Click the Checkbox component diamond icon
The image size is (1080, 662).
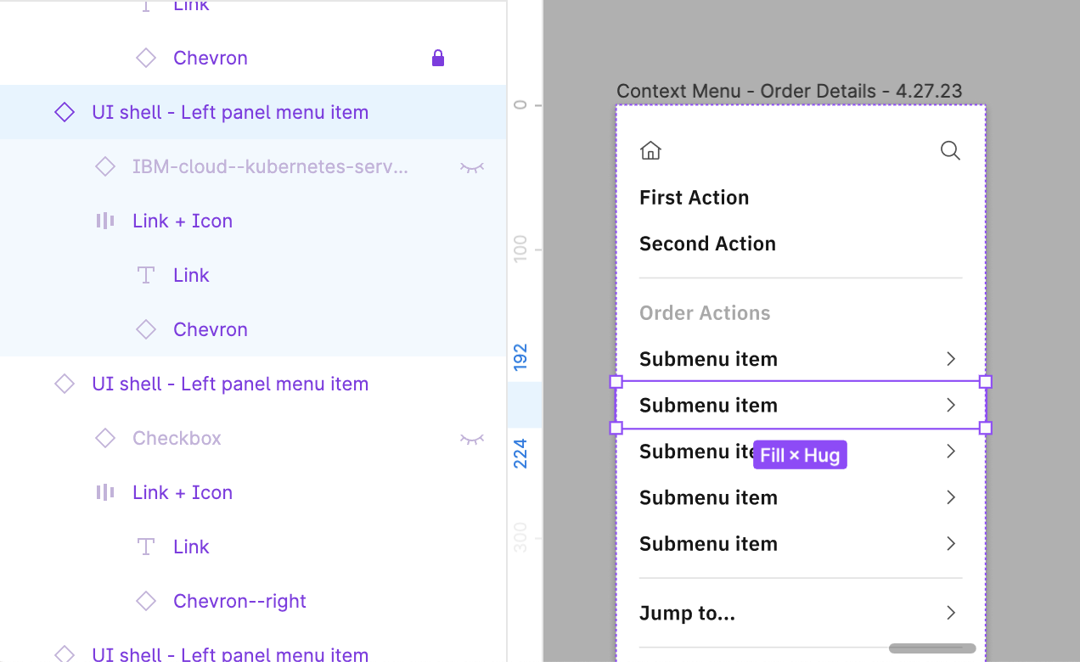pos(104,438)
